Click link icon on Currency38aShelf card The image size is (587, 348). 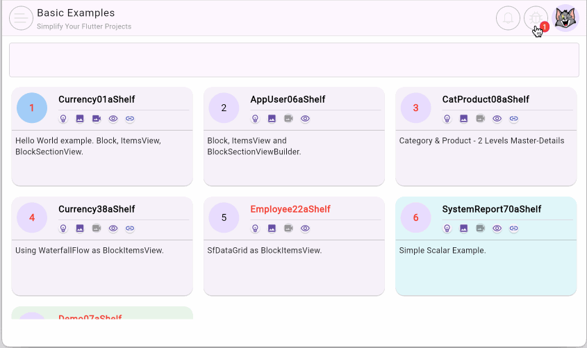click(x=130, y=229)
